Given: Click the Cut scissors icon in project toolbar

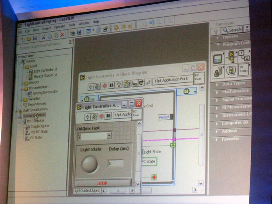Looking at the screenshot, I should (x=44, y=37).
